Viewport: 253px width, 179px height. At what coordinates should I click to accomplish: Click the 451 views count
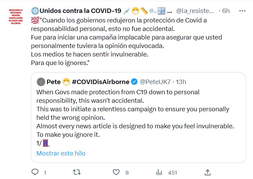tap(172, 173)
